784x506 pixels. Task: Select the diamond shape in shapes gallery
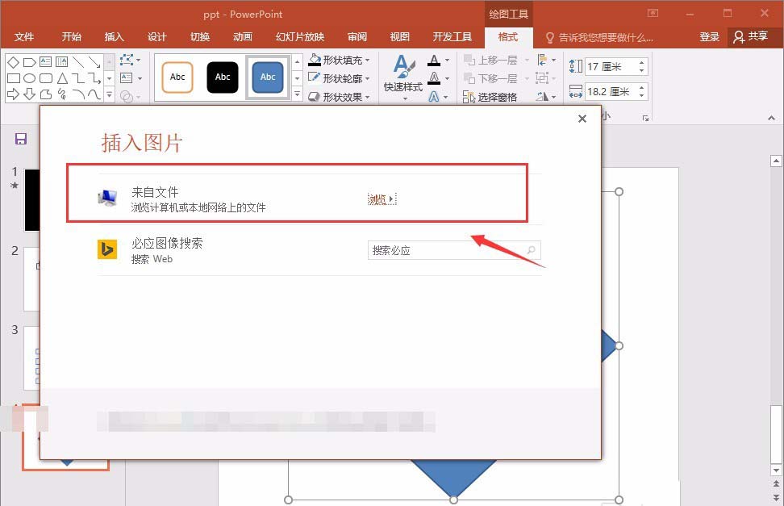13,61
